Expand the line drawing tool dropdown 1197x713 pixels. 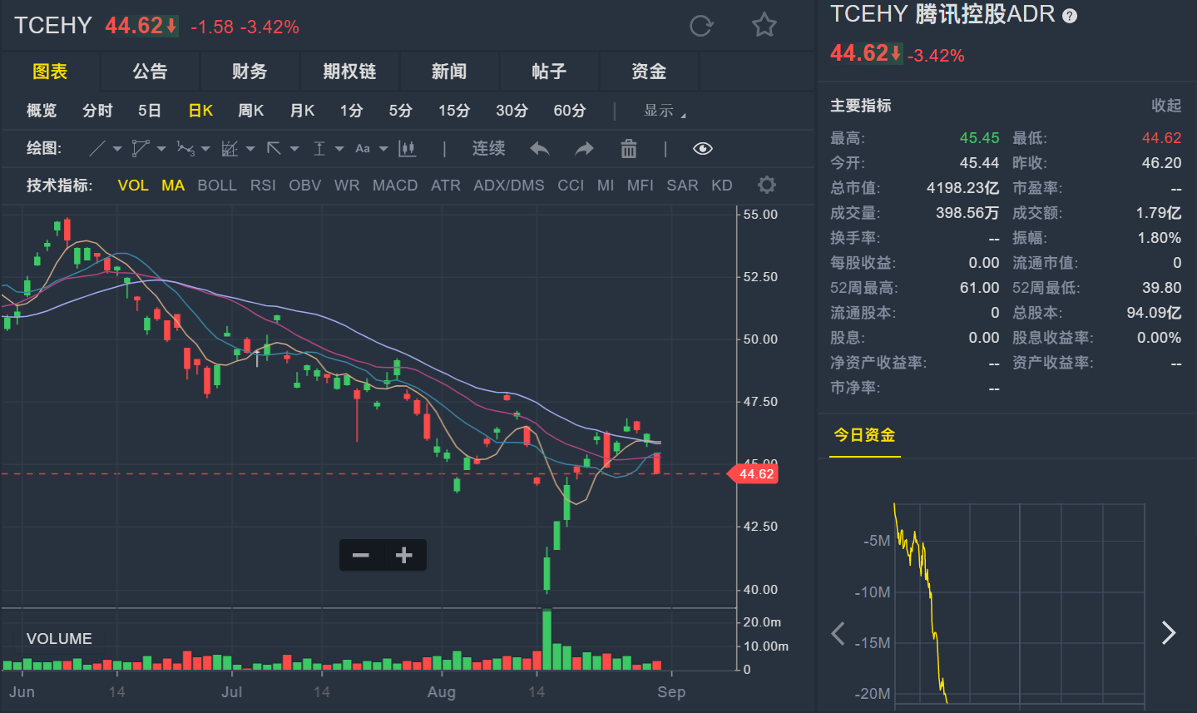coord(117,149)
